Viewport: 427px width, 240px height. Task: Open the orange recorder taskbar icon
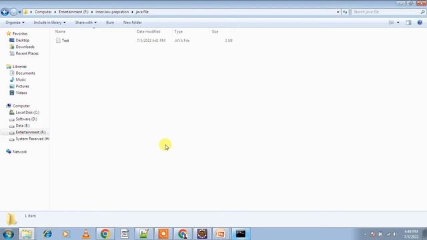pos(163,234)
